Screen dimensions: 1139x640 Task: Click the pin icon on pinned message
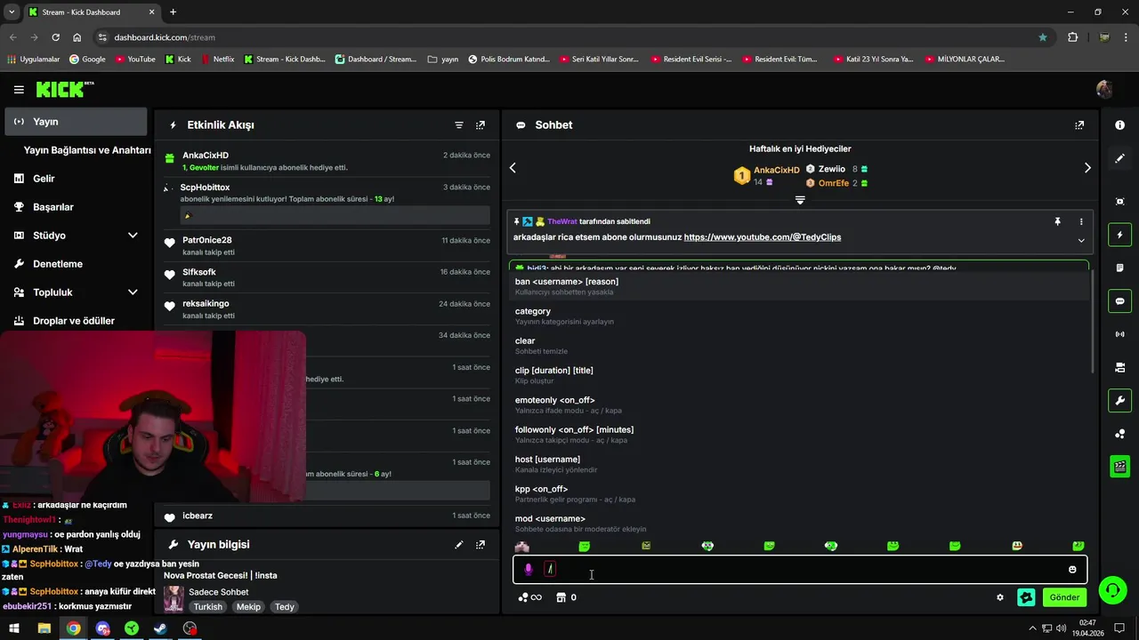point(1057,221)
